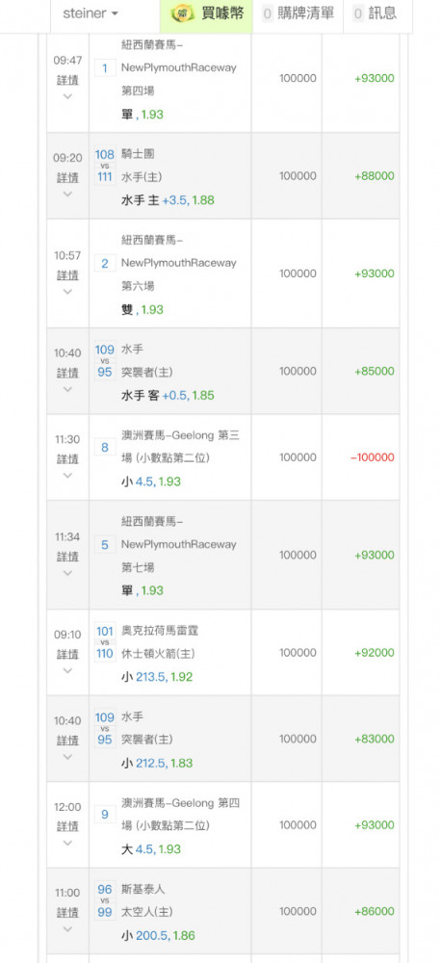
Task: Click number 5 box for NewPlymouthRaceway 第七場
Action: point(104,545)
